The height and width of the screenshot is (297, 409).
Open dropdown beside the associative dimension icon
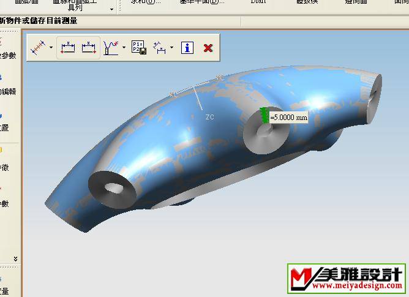pos(171,48)
